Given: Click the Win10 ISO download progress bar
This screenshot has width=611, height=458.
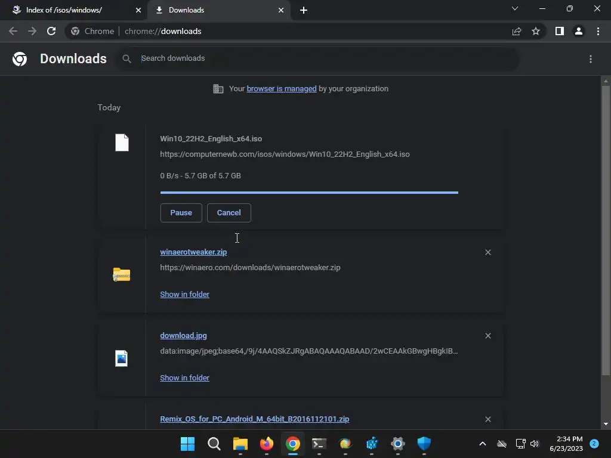Looking at the screenshot, I should [x=309, y=193].
